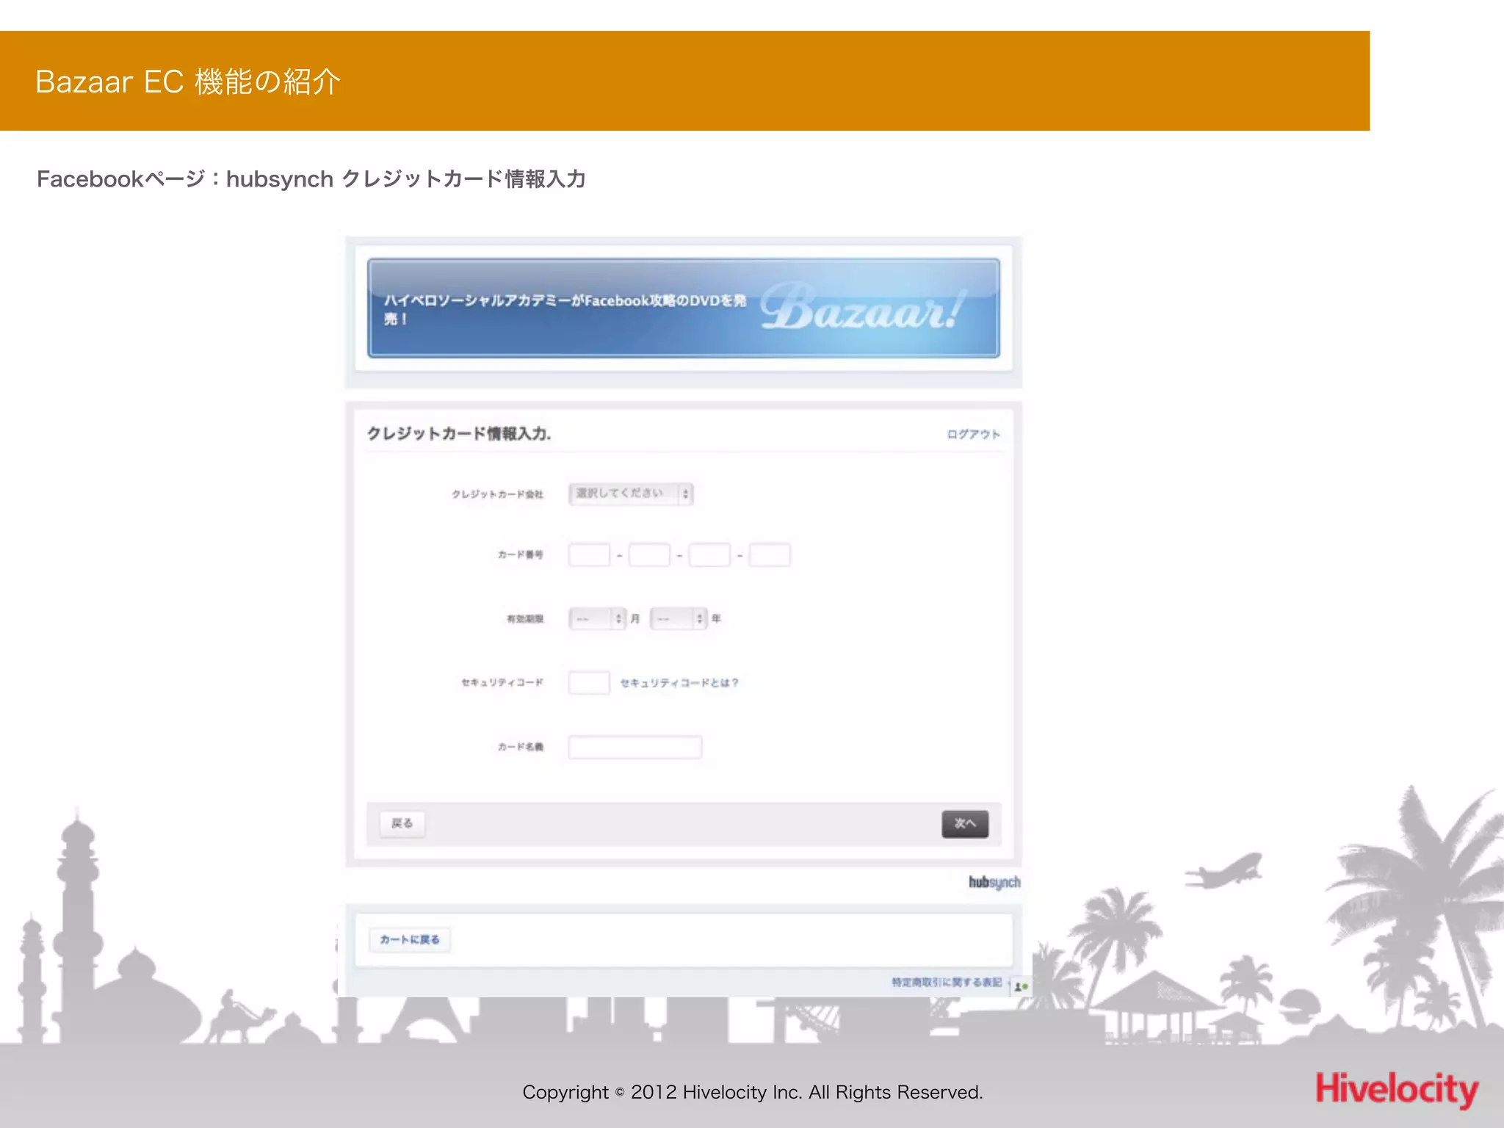Screen dimensions: 1504x1128
Task: Click the 次へ next button
Action: click(x=965, y=824)
